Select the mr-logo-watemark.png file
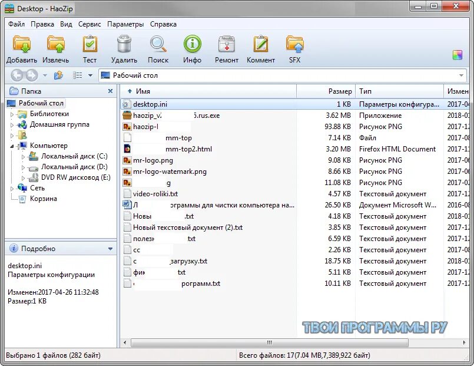The width and height of the screenshot is (474, 366). click(x=170, y=172)
